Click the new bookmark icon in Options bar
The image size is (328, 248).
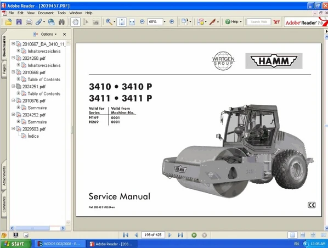pyautogui.click(x=35, y=34)
